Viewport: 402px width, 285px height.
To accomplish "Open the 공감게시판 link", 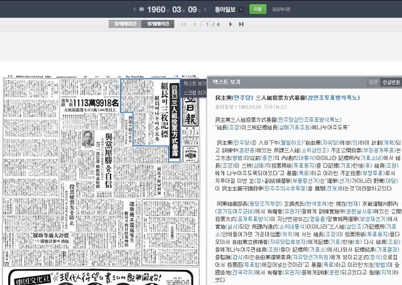I will click(x=281, y=9).
